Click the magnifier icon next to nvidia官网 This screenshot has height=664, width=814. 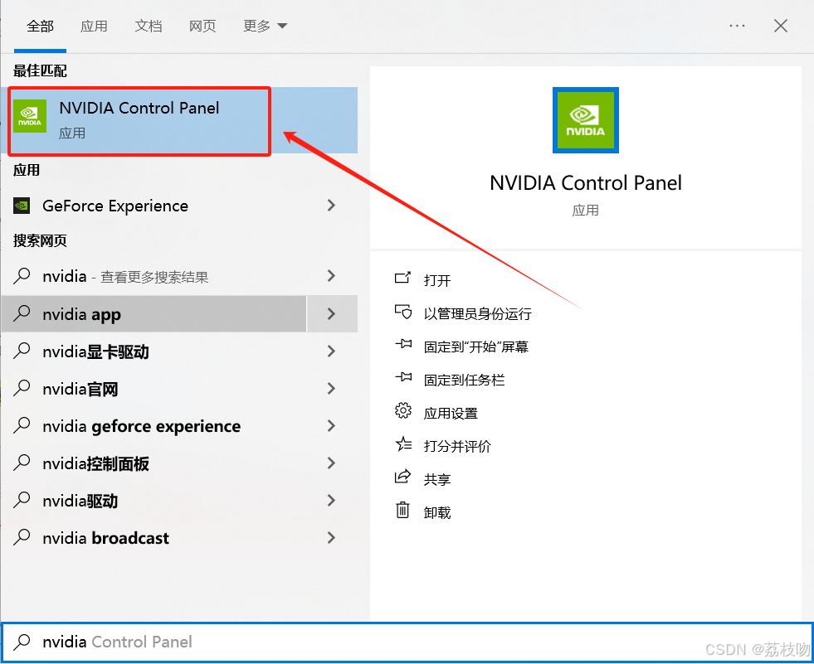point(22,388)
